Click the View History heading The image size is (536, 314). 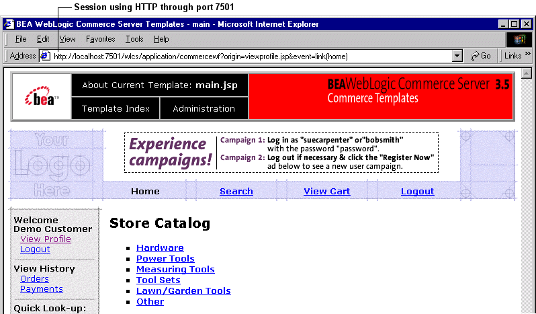pos(44,269)
